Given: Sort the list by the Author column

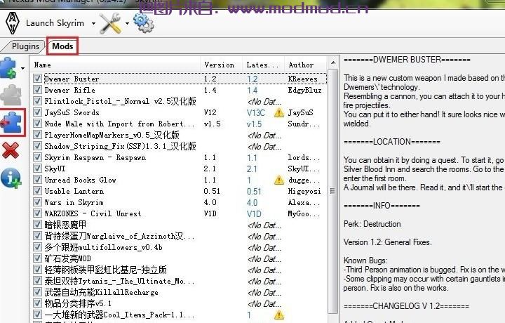Looking at the screenshot, I should [306, 65].
